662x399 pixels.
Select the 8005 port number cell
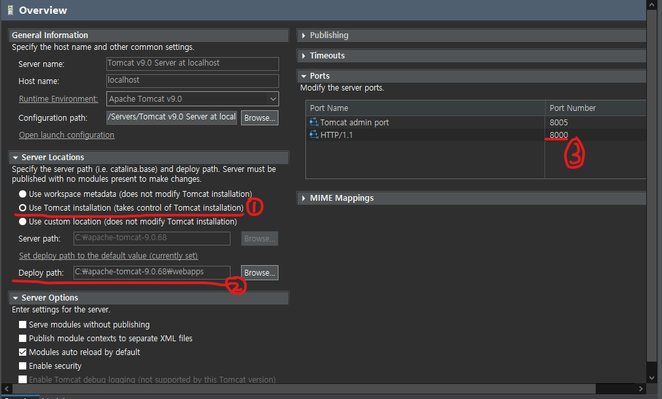point(558,122)
